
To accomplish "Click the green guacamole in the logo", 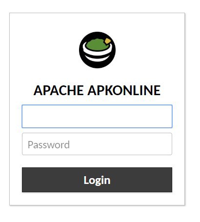I will click(x=97, y=45).
